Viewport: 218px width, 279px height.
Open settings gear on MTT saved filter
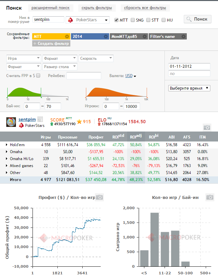(x=67, y=37)
